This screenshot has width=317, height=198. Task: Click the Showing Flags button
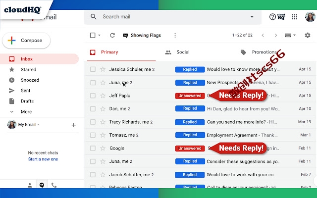click(x=142, y=35)
